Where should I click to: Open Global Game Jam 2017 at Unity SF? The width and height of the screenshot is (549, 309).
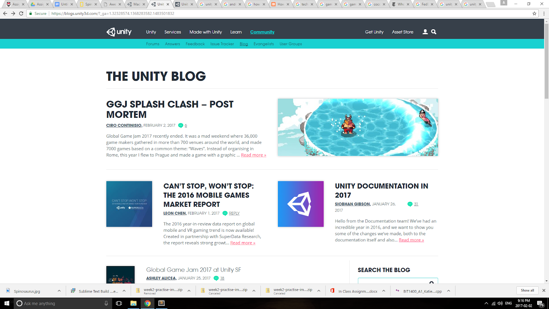coord(194,270)
